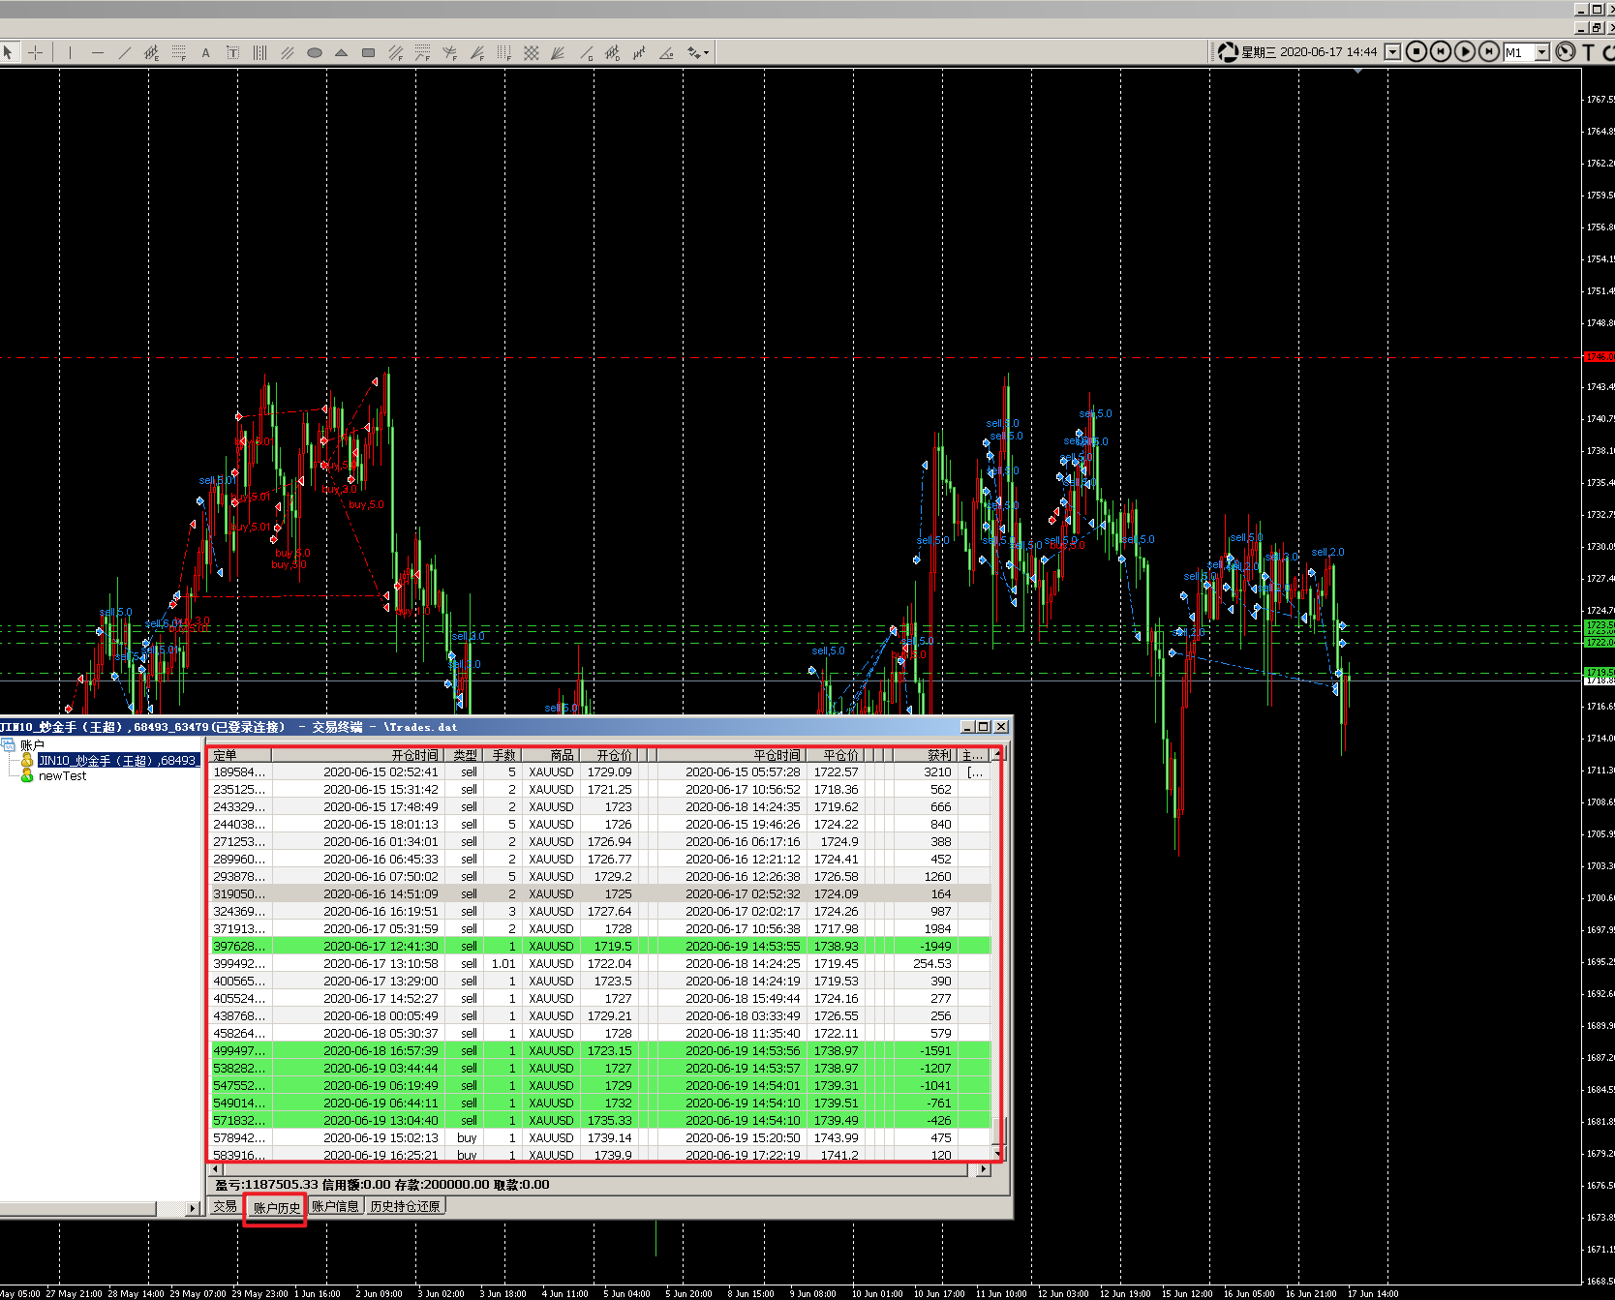Select the rectangle shape tool
The image size is (1615, 1300).
368,52
